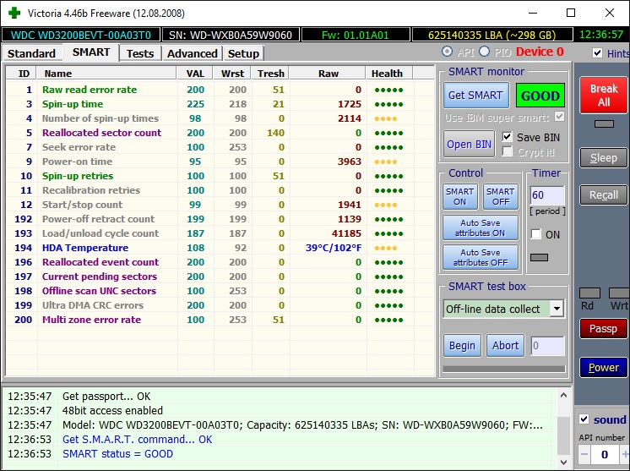Click the red Break All button
The image size is (630, 471).
pyautogui.click(x=604, y=95)
